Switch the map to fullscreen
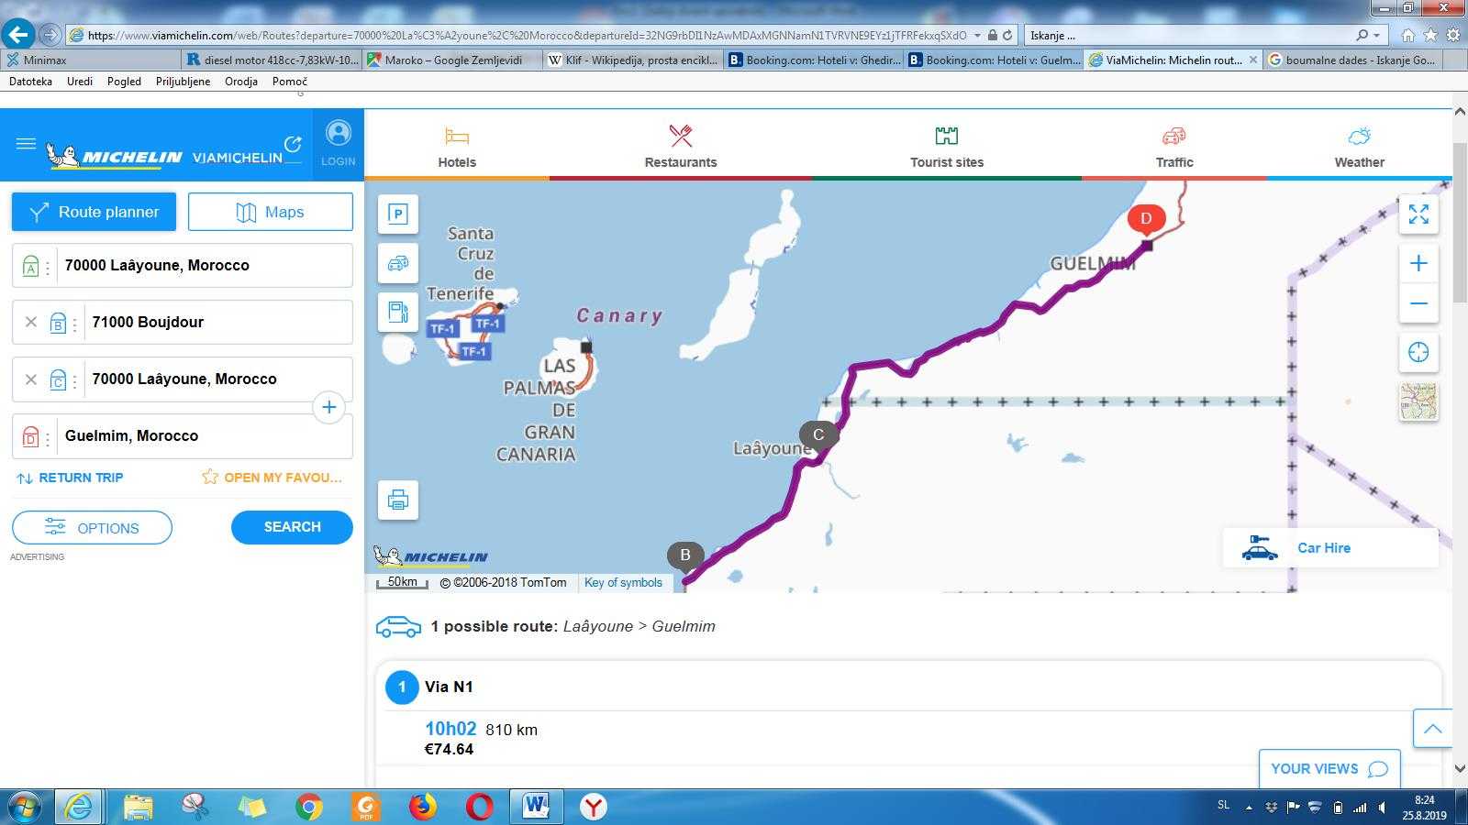This screenshot has height=825, width=1468. pyautogui.click(x=1418, y=214)
